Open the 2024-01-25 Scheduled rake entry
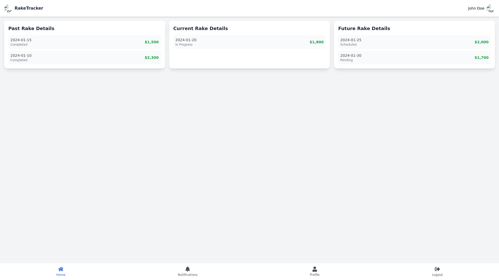The image size is (499, 280). coord(414,42)
